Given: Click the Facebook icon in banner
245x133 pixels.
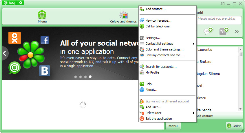Looking at the screenshot, I should [45, 40].
